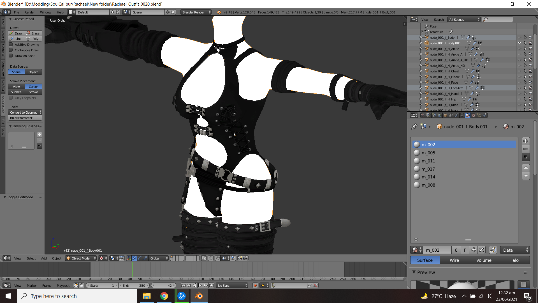Open the Blender Render engine dropdown
538x303 pixels.
(196, 12)
